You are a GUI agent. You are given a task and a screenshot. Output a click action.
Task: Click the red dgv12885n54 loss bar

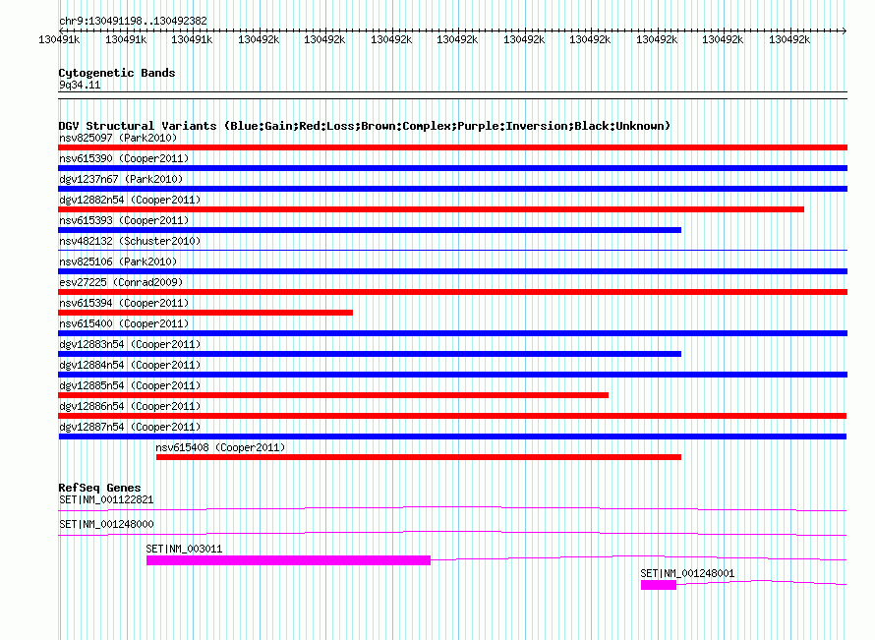tap(333, 395)
